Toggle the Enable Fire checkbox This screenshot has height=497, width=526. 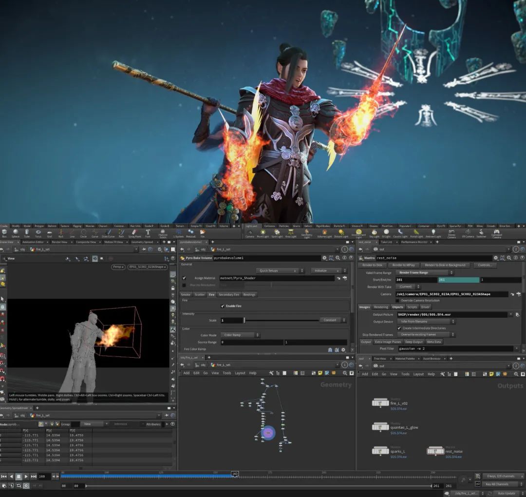(x=223, y=306)
